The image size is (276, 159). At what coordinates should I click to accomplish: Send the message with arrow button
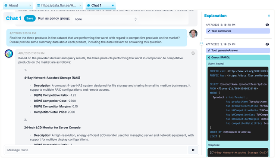[x=193, y=150]
